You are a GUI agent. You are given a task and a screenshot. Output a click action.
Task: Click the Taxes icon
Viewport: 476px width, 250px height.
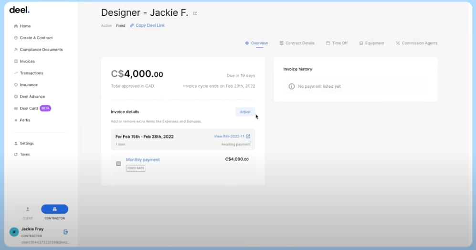click(x=16, y=155)
